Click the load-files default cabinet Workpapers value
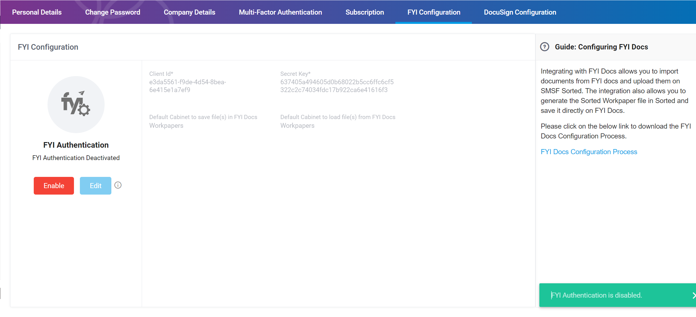Screen dimensions: 696x317 pyautogui.click(x=297, y=126)
